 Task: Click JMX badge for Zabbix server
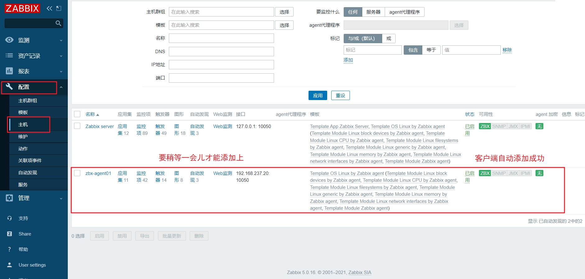513,126
